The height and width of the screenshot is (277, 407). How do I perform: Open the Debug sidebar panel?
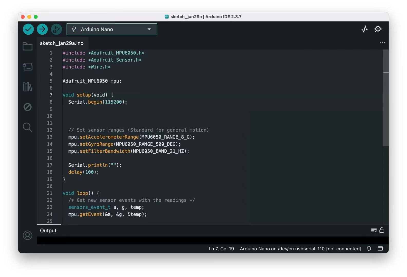pos(27,107)
